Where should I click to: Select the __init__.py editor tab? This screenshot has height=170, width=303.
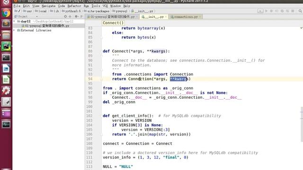click(154, 17)
